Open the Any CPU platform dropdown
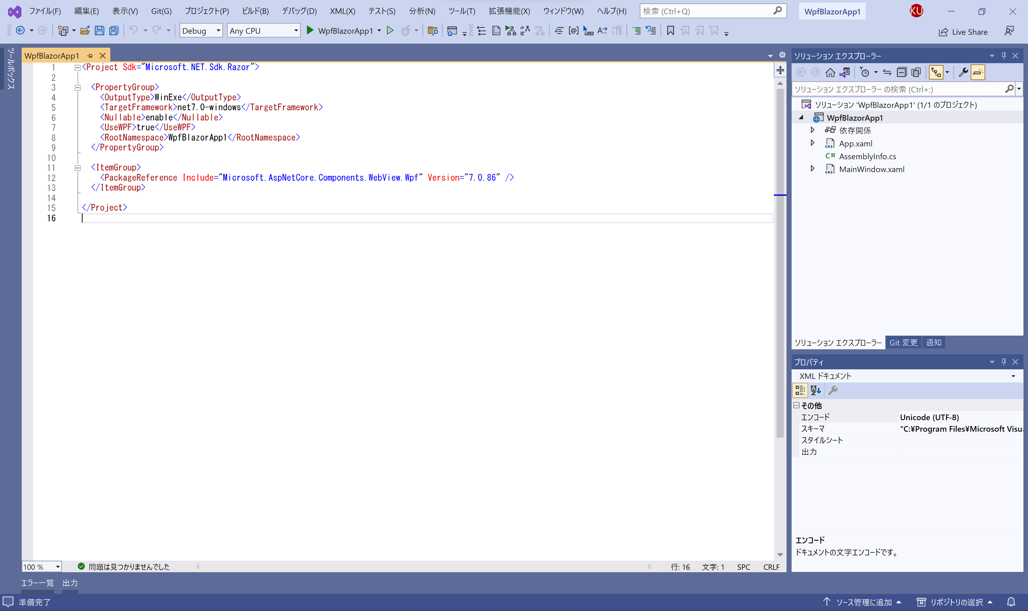The image size is (1028, 611). coord(264,31)
